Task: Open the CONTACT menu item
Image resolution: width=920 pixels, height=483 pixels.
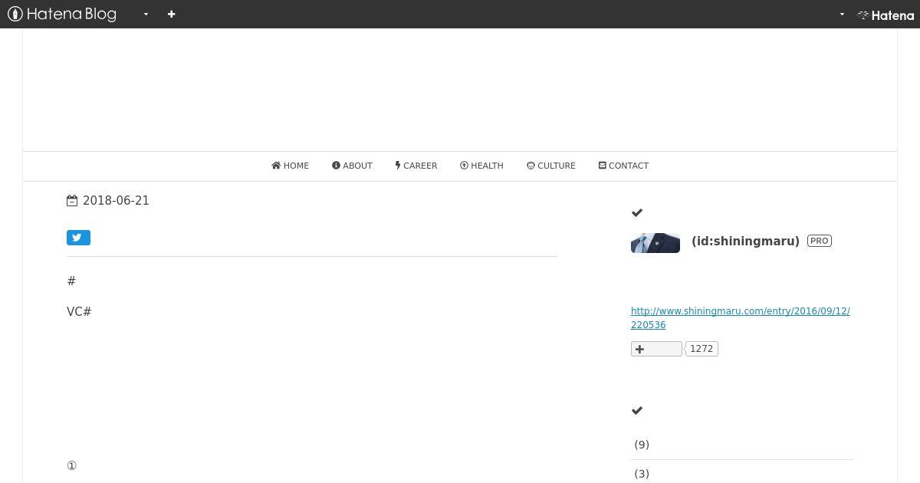Action: [x=623, y=166]
